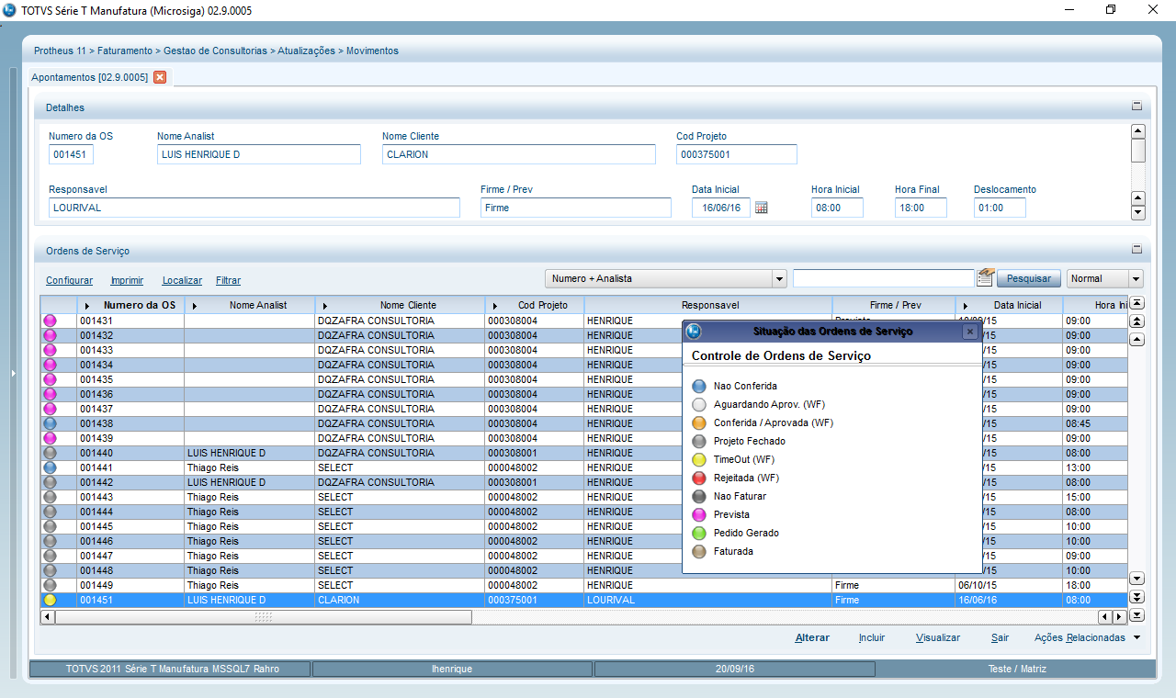Viewport: 1176px width, 698px height.
Task: Collapse the Ordens de Serviço panel
Action: point(1136,249)
